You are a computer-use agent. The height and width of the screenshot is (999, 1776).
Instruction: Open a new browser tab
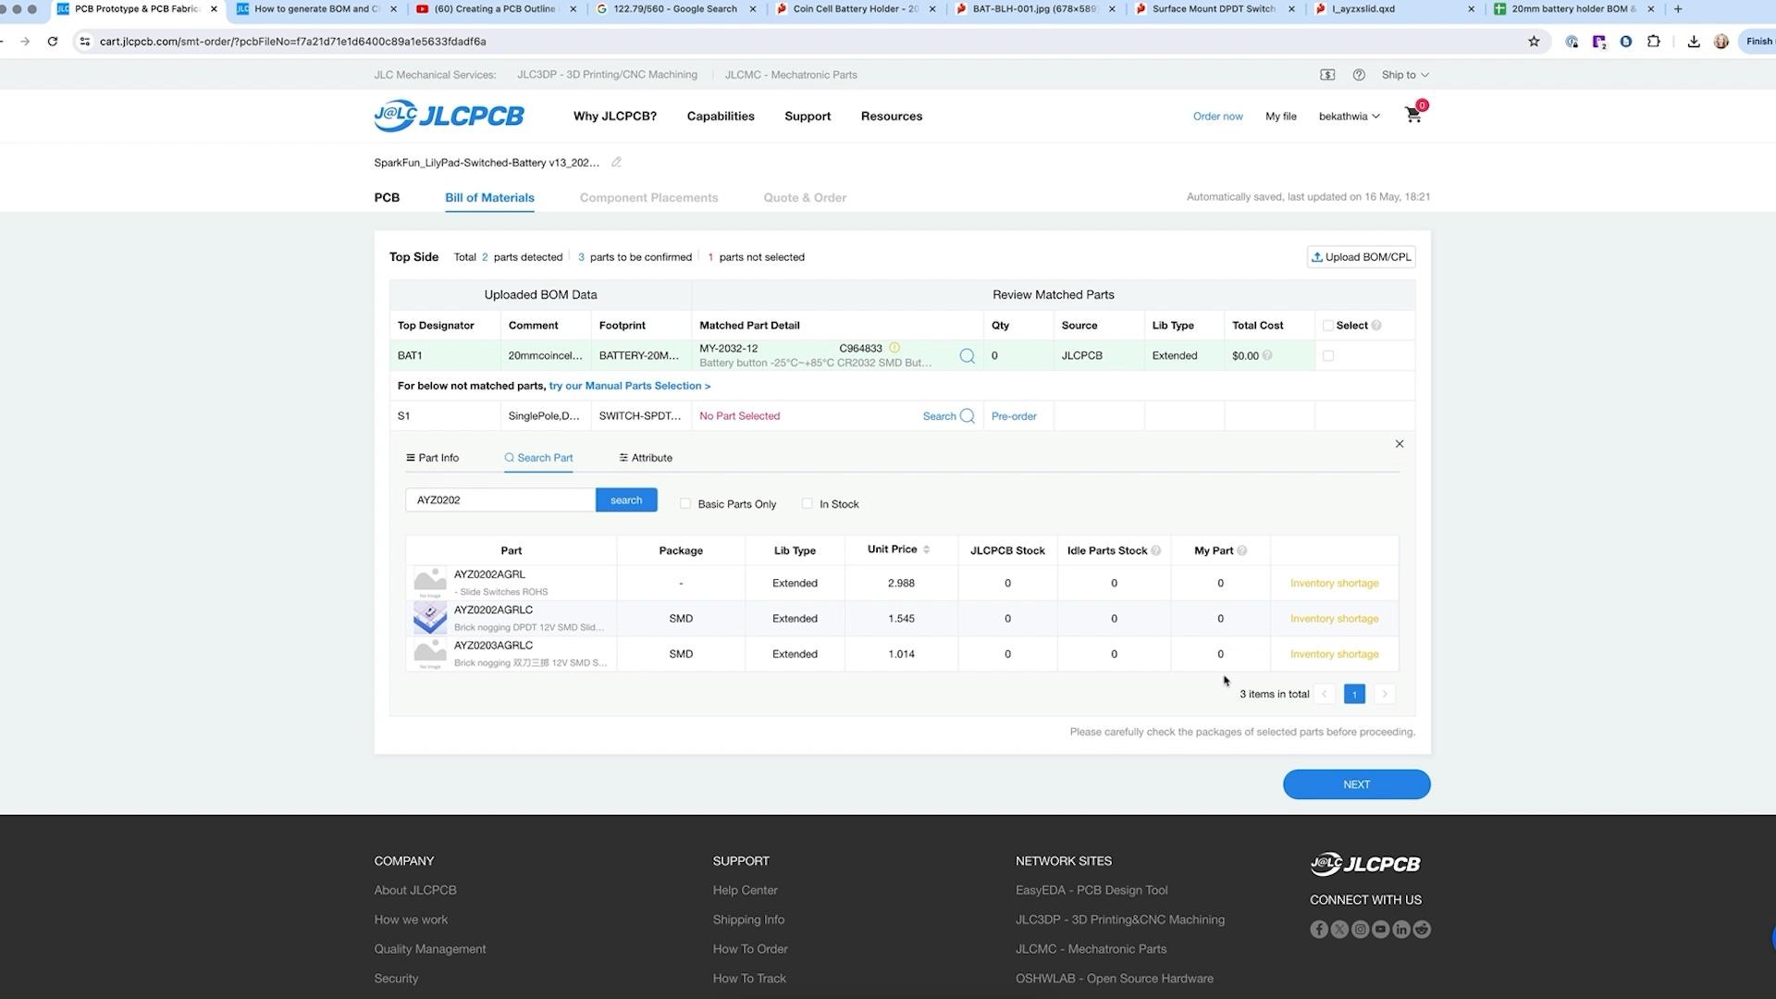pyautogui.click(x=1678, y=9)
